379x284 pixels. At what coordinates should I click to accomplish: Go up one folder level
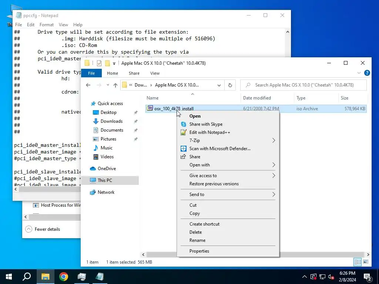pyautogui.click(x=115, y=85)
